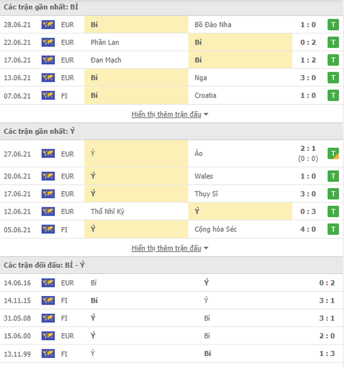Image resolution: width=344 pixels, height=368 pixels.
Task: Click the green T badge for Bỉ vs Bồ Đào Nha
Action: tap(333, 25)
